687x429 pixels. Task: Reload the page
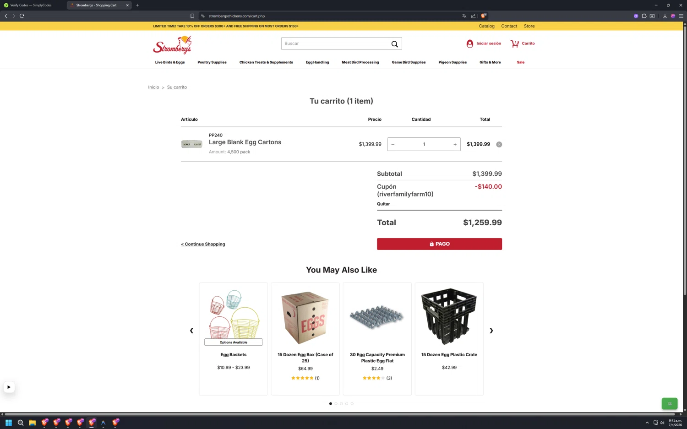(22, 16)
